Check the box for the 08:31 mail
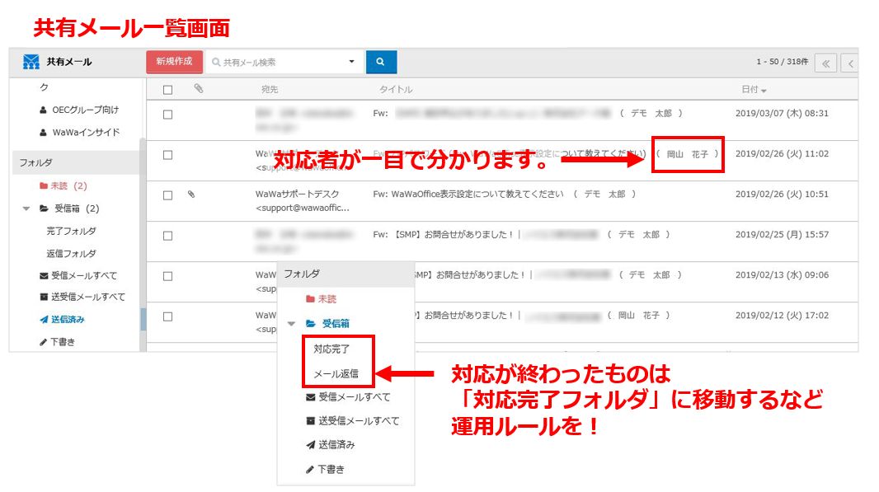This screenshot has width=879, height=492. (x=167, y=115)
